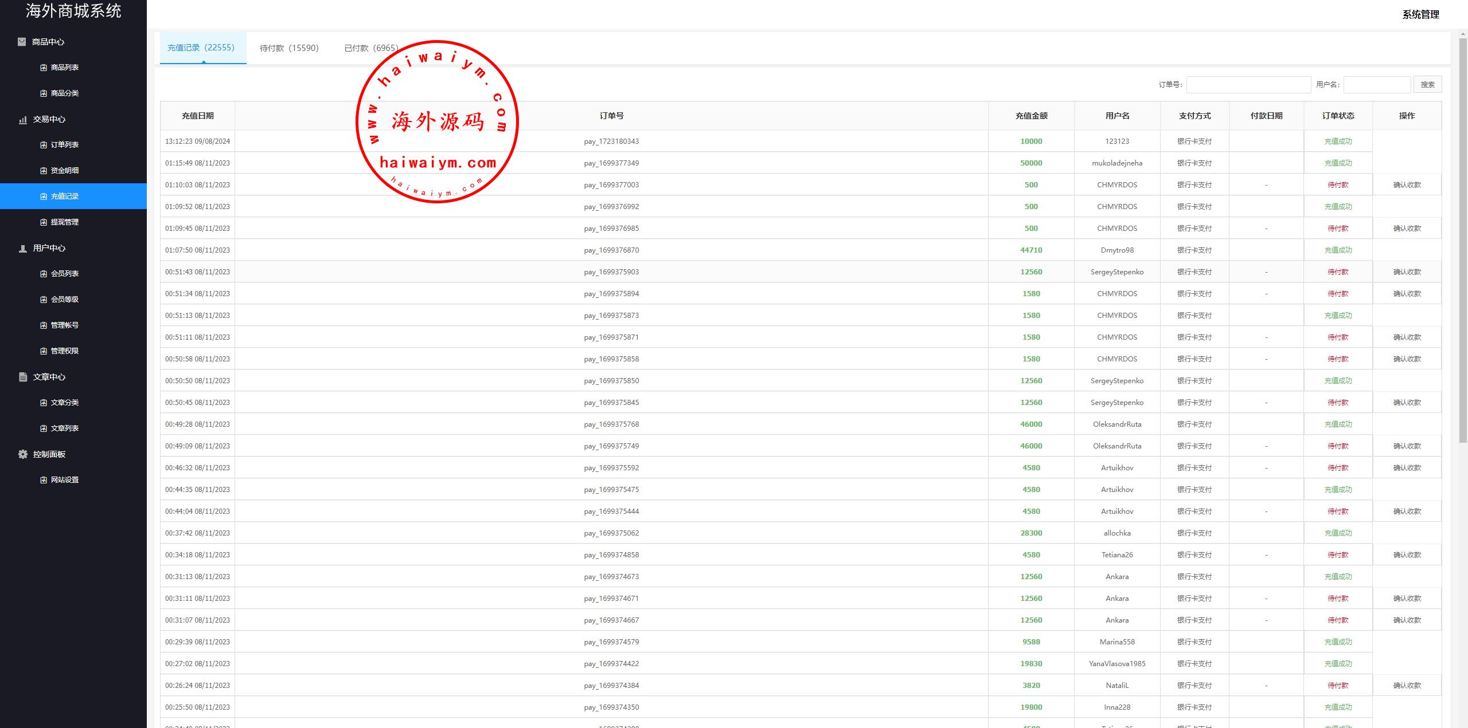Click the 商品中心 bag icon

[22, 42]
